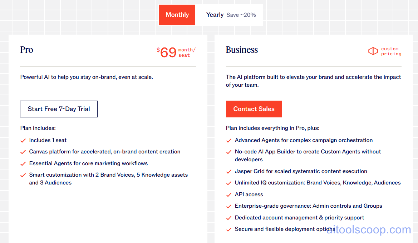Click the custom pricing icon on Business plan
The image size is (418, 243).
tap(373, 51)
